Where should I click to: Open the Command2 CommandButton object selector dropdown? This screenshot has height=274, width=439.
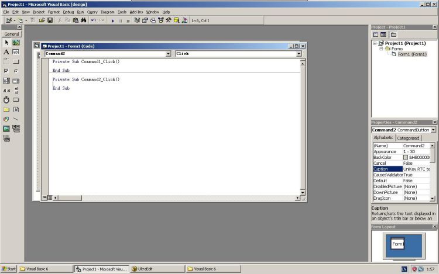point(433,130)
